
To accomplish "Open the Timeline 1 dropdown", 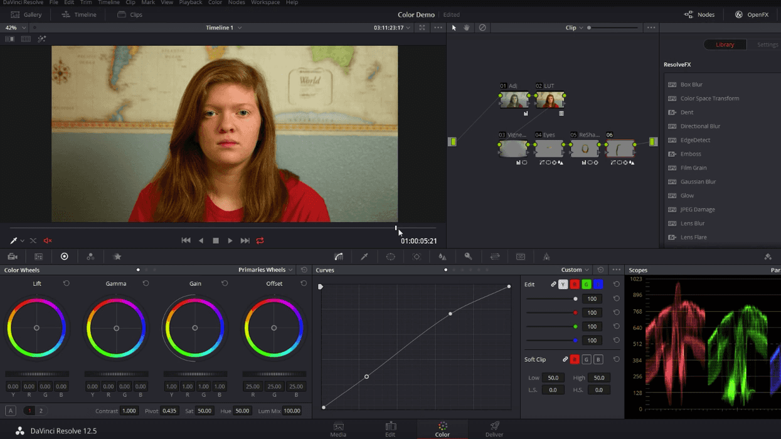I will 224,28.
